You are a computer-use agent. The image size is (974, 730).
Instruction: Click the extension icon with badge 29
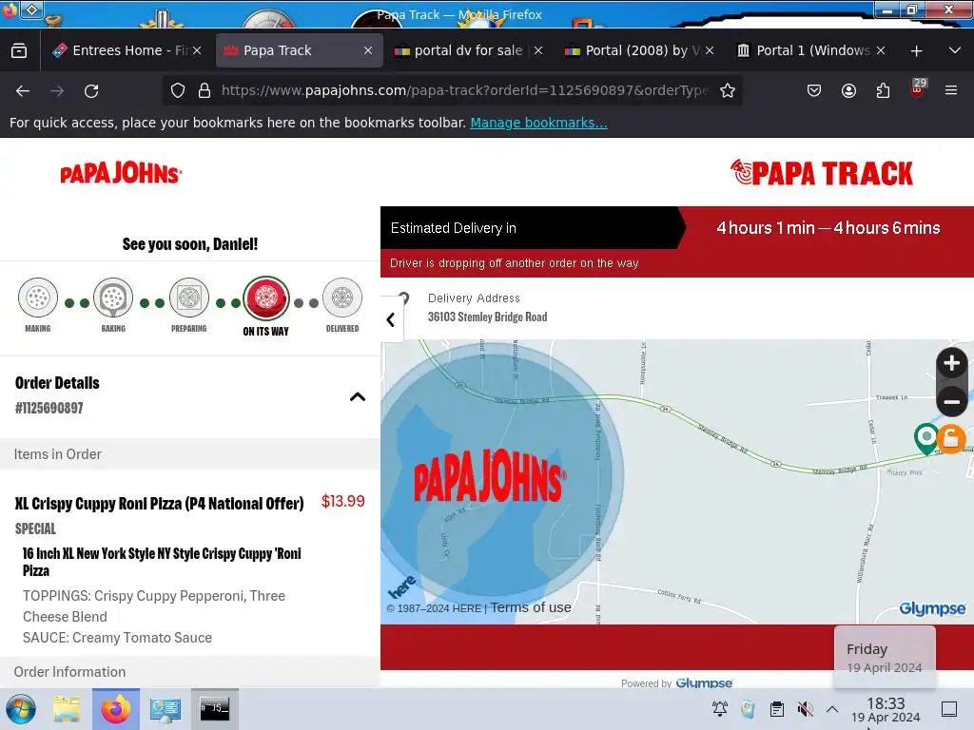pos(918,89)
